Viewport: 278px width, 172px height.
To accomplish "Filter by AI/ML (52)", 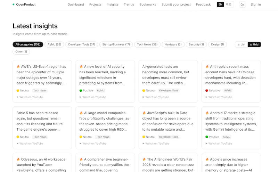I will click(x=54, y=44).
